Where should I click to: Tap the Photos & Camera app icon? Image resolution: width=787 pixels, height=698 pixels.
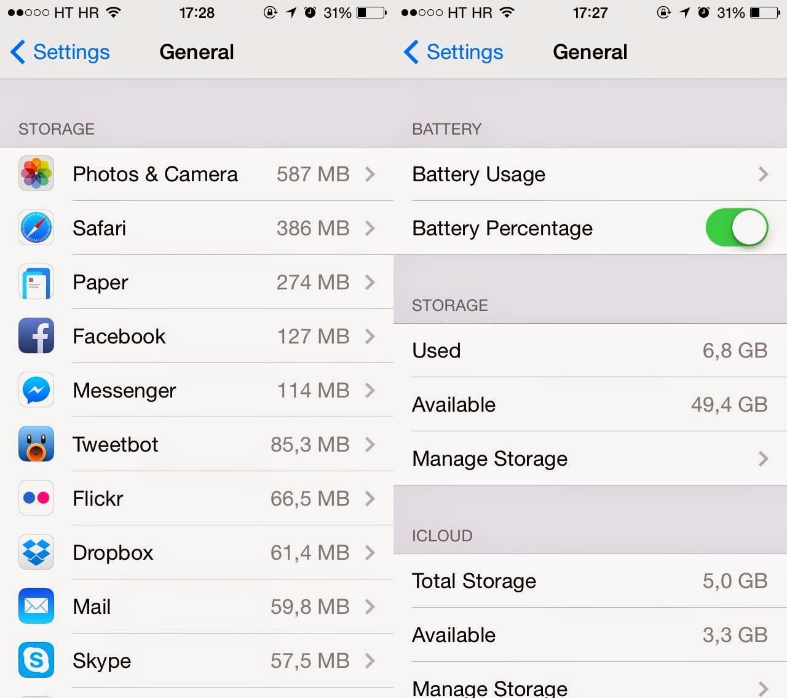pos(36,174)
